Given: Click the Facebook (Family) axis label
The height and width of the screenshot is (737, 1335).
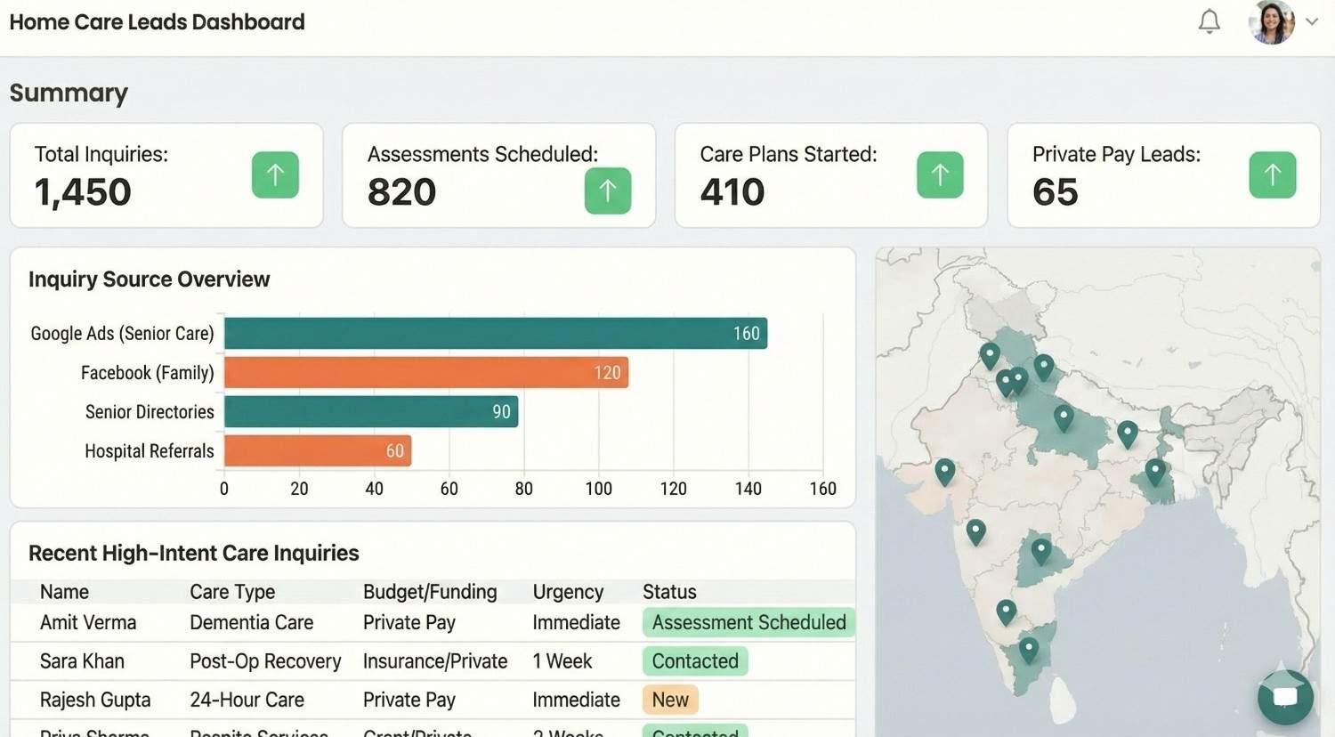Looking at the screenshot, I should click(x=148, y=372).
